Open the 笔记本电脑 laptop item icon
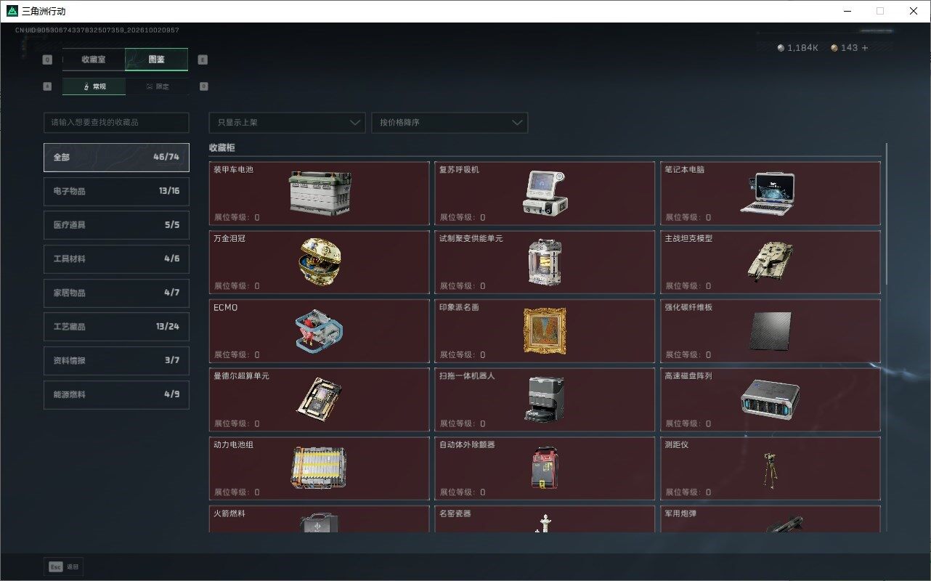 click(768, 192)
